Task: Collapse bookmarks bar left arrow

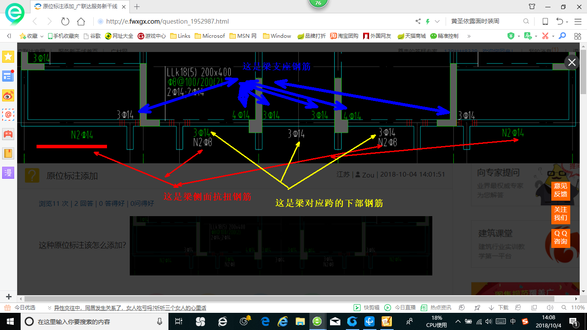Action: [x=9, y=36]
